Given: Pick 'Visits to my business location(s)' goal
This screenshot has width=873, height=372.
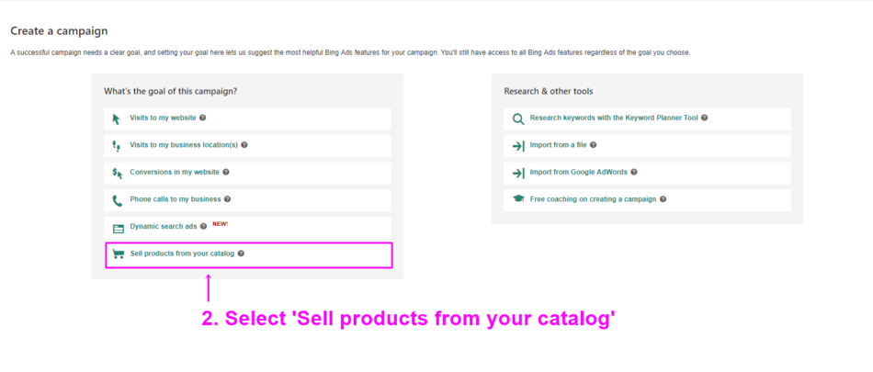Looking at the screenshot, I should [x=184, y=145].
